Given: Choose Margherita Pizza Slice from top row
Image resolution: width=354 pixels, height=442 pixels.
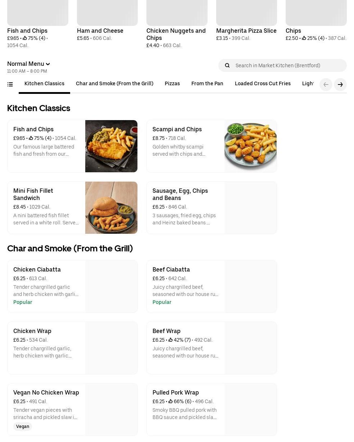Looking at the screenshot, I should [246, 31].
